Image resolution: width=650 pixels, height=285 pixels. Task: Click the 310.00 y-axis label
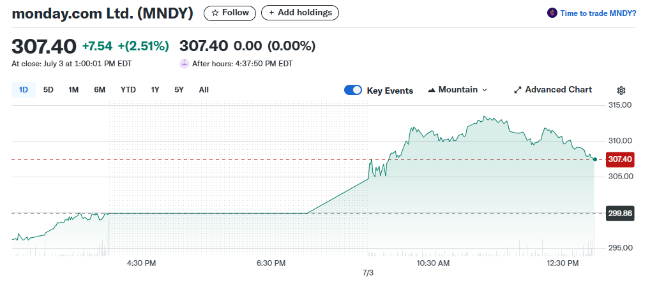[x=620, y=141]
